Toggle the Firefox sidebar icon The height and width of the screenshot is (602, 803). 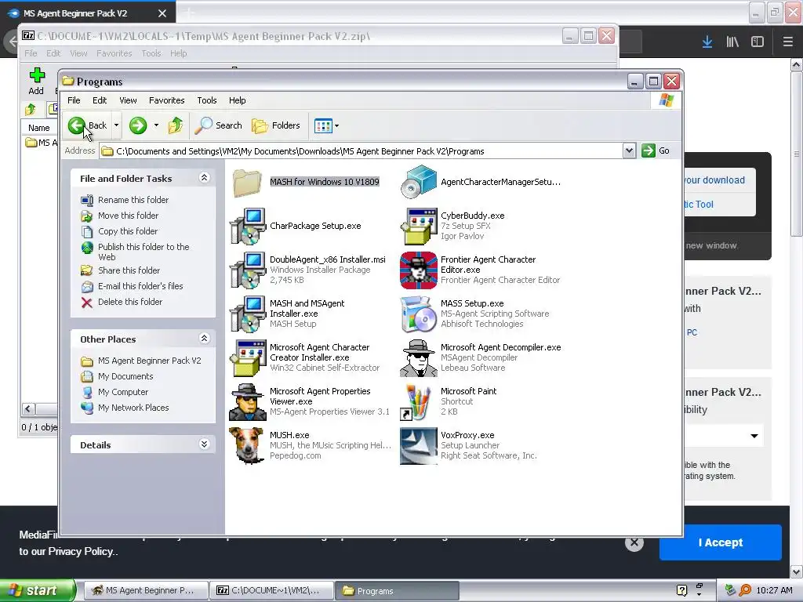(758, 42)
